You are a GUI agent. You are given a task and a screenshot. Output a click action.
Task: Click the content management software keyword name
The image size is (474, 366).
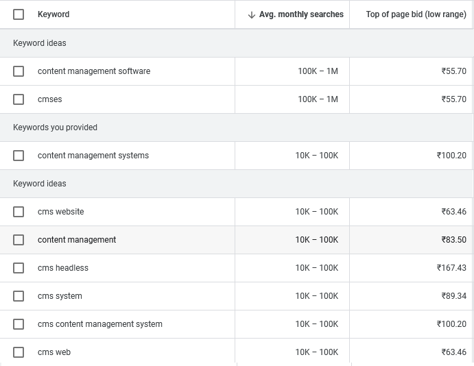(94, 71)
